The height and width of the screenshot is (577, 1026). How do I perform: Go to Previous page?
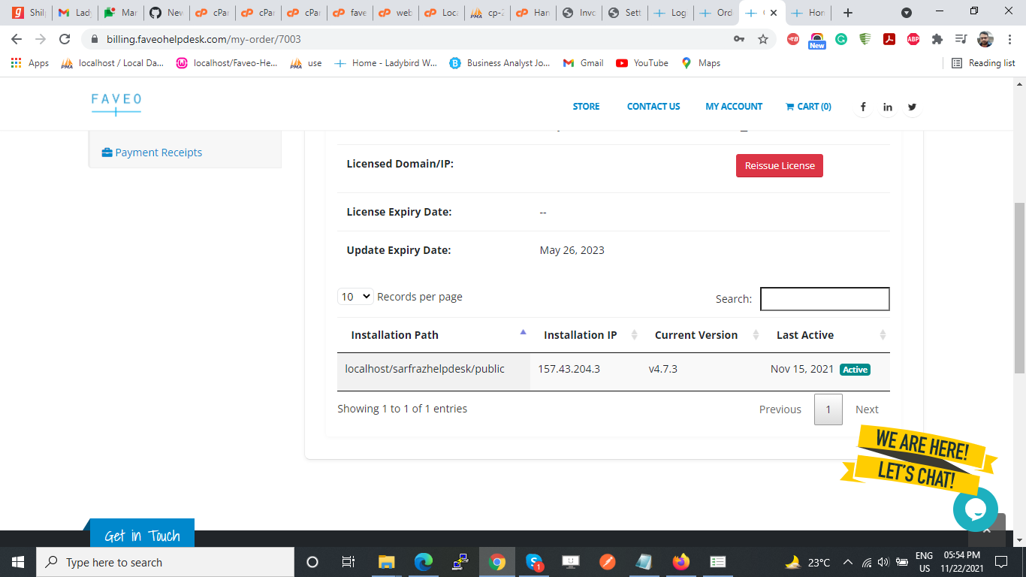[780, 409]
